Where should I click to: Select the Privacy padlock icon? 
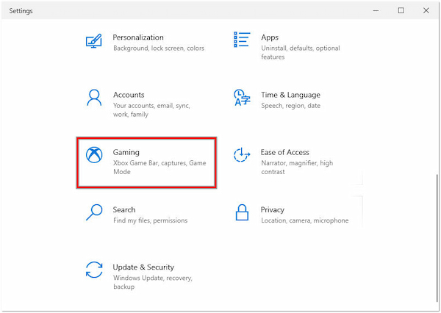(241, 213)
